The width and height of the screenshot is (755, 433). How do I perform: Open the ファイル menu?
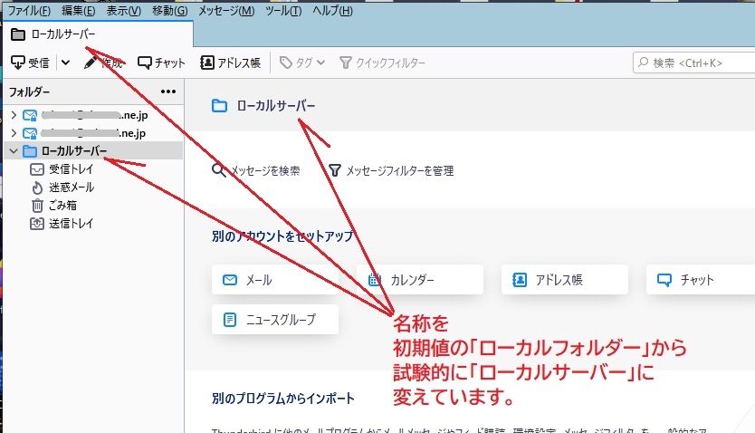click(x=29, y=10)
